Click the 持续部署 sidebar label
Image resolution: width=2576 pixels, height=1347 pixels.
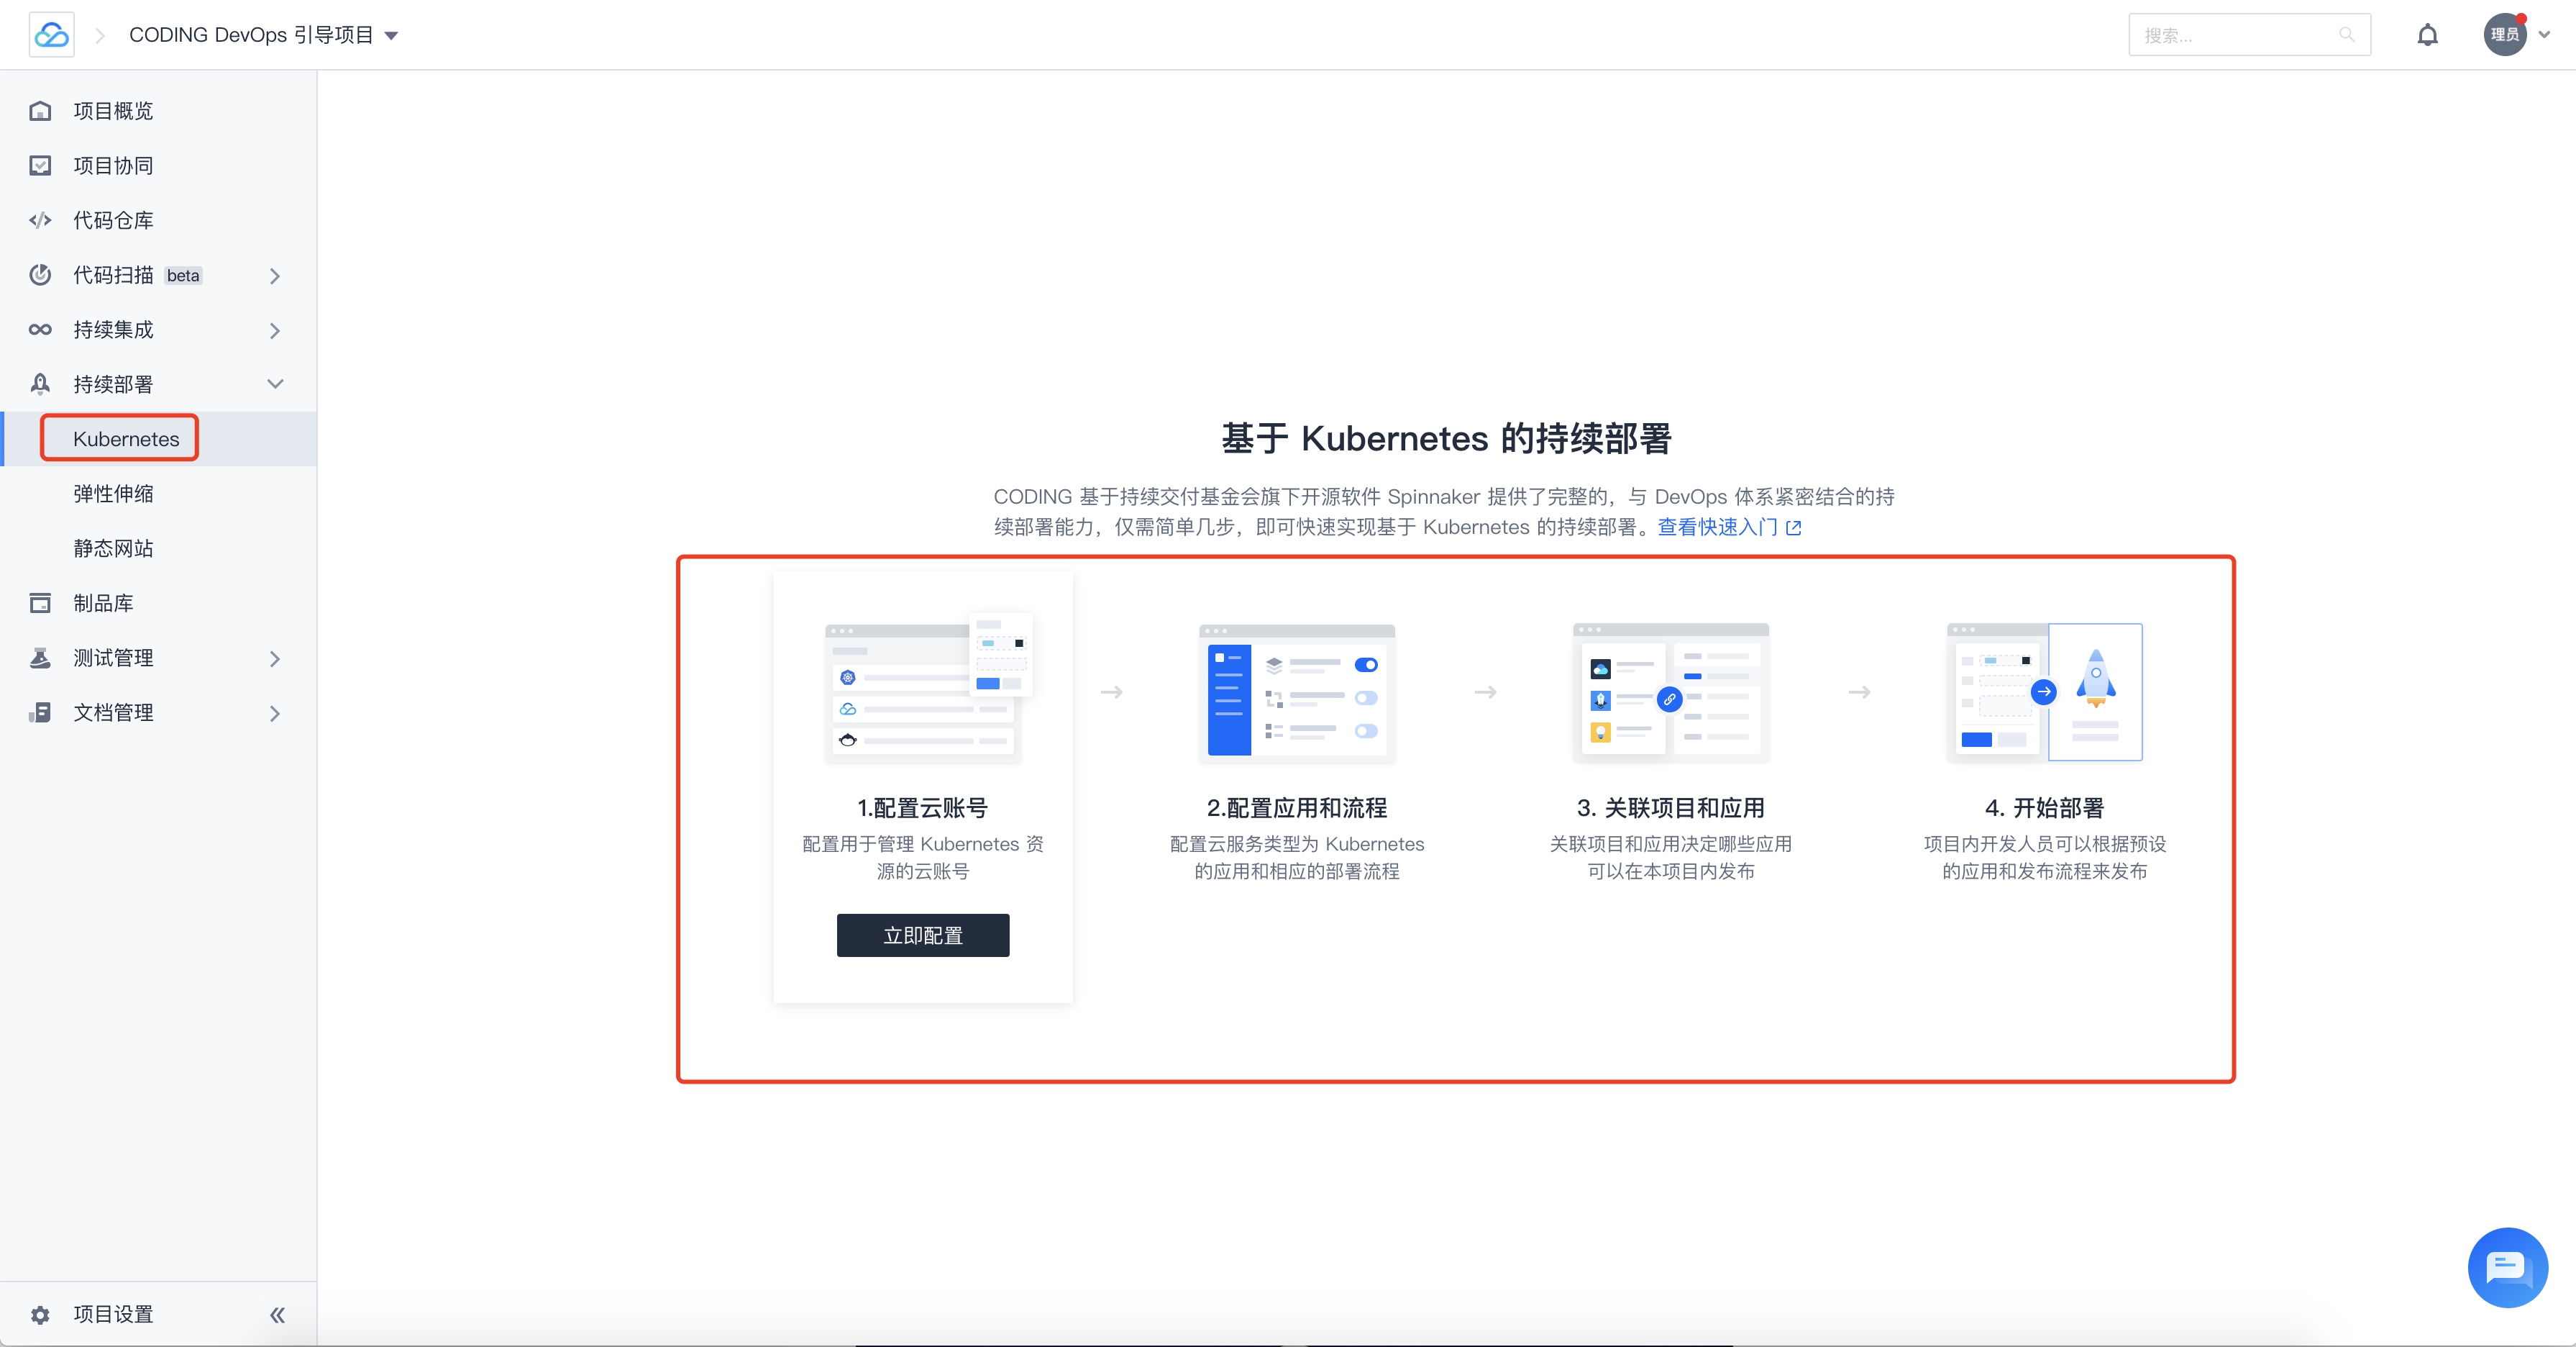[113, 384]
